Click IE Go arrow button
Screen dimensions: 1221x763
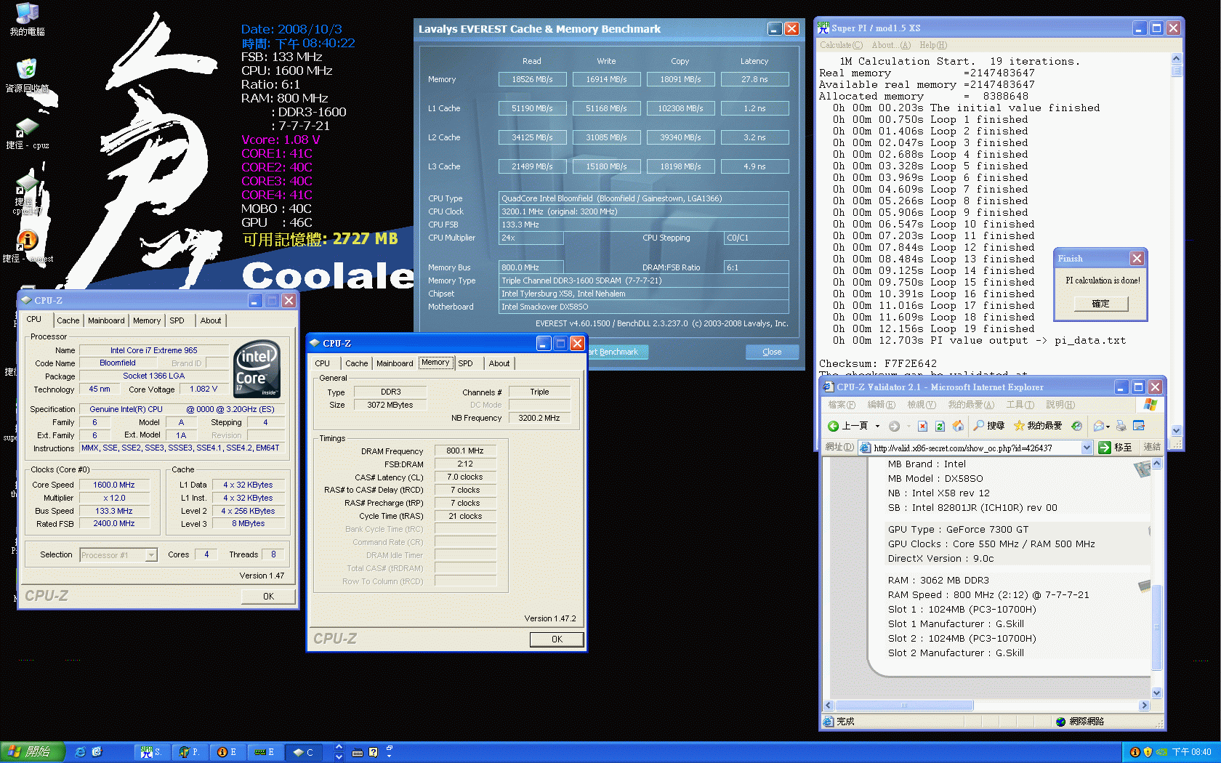[1115, 448]
